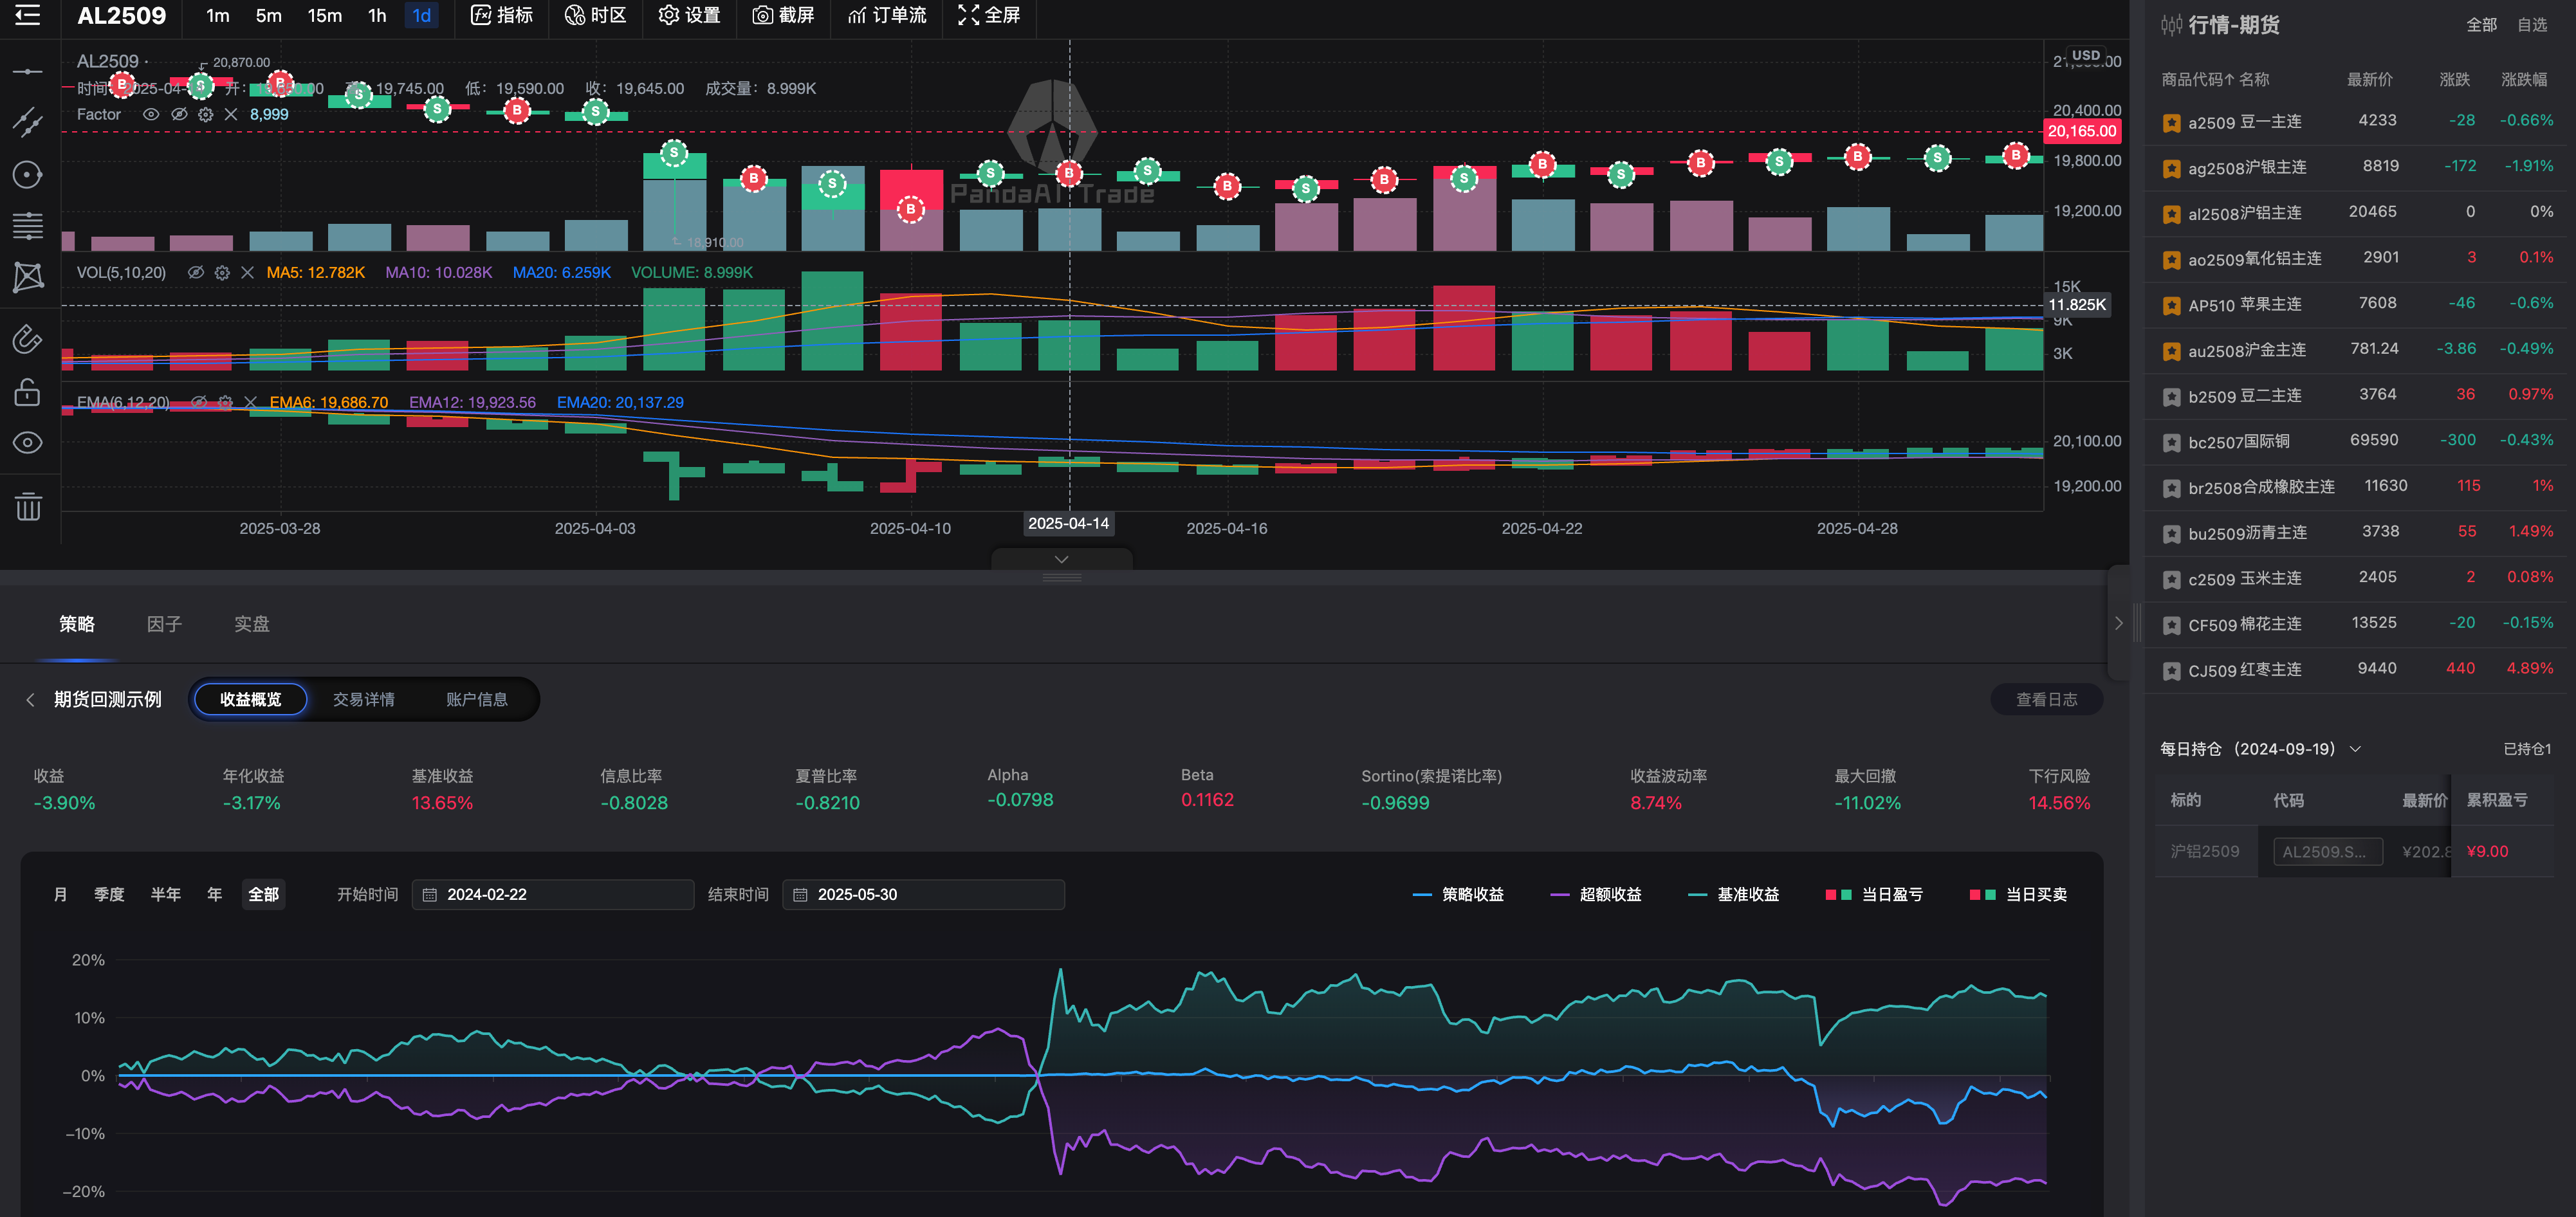Activate the magnet snap mode icon
2576x1217 pixels.
point(27,340)
